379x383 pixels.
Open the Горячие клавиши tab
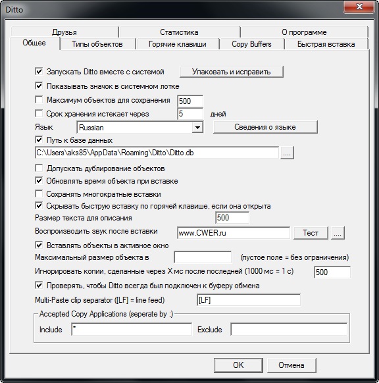point(178,44)
